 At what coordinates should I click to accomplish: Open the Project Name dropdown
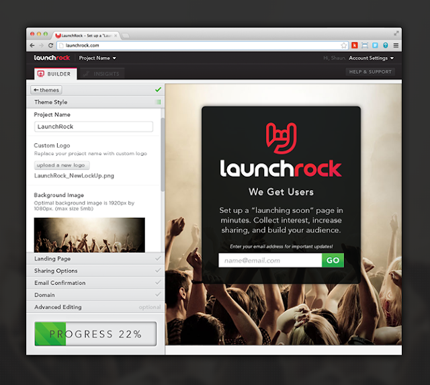(97, 58)
